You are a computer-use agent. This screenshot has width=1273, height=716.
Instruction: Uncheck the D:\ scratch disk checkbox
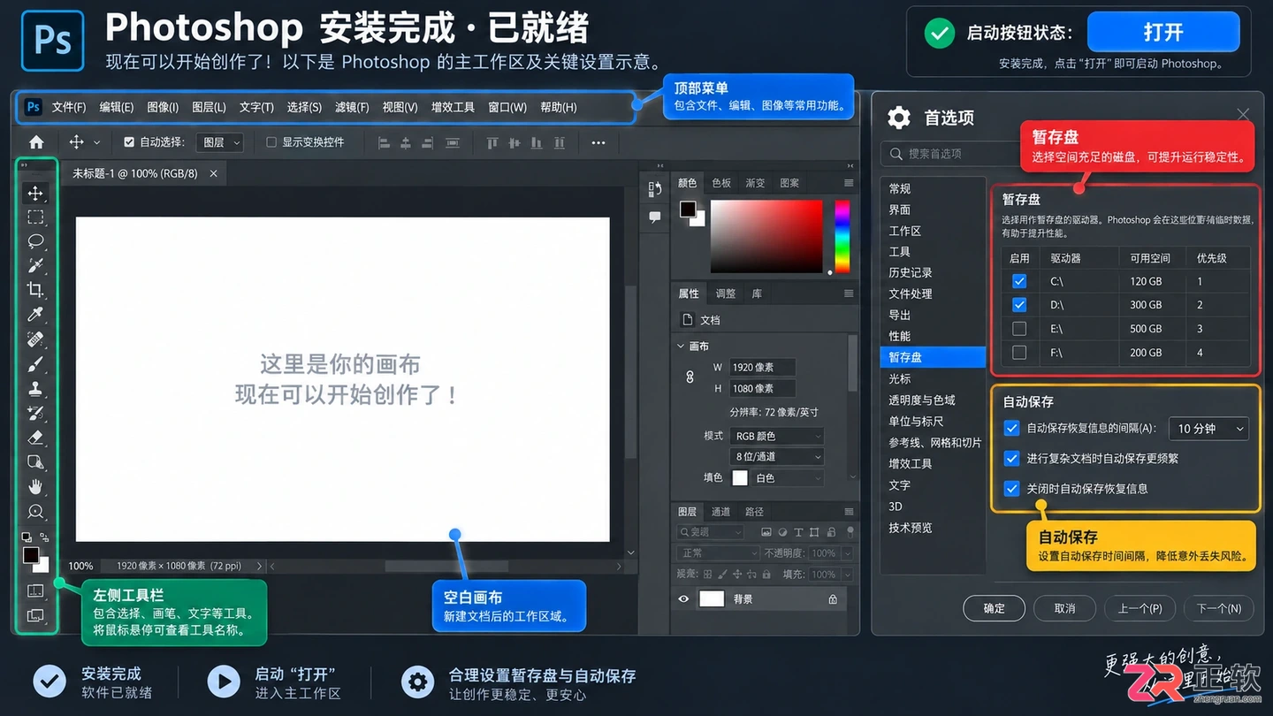pos(1019,305)
